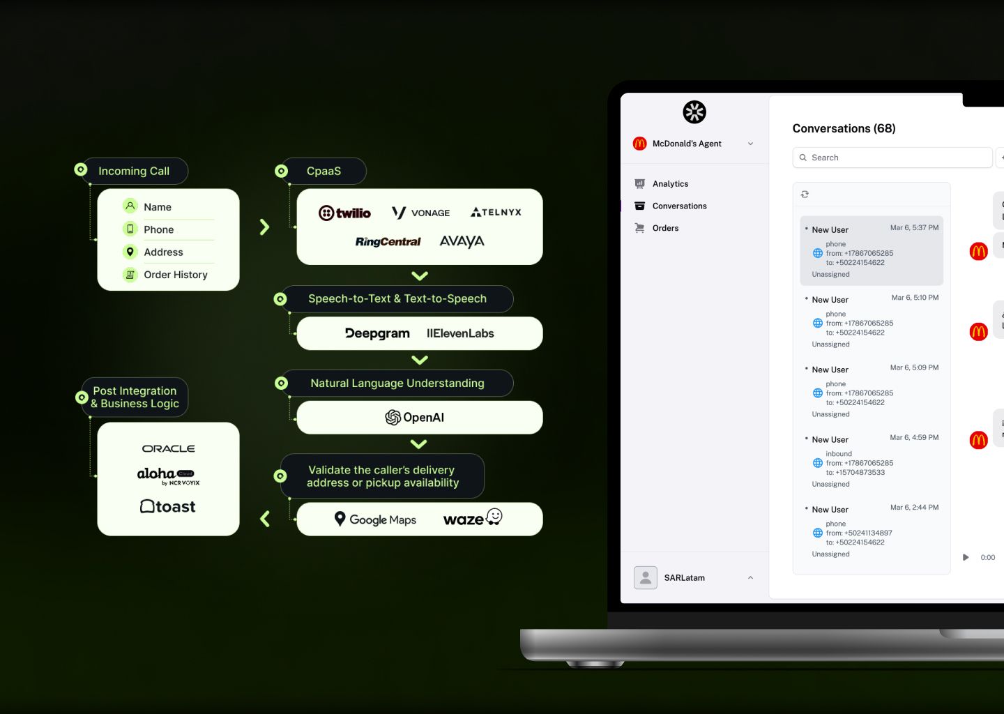Focus the conversations Search field
This screenshot has height=714, width=1004.
892,158
